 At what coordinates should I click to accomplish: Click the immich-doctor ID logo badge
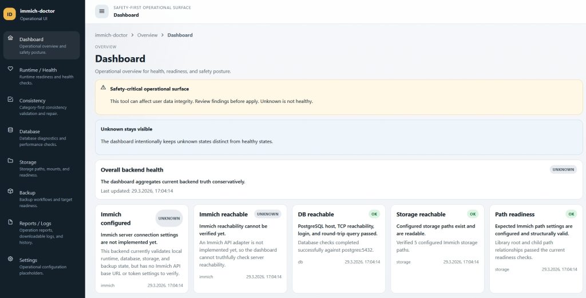(x=9, y=14)
